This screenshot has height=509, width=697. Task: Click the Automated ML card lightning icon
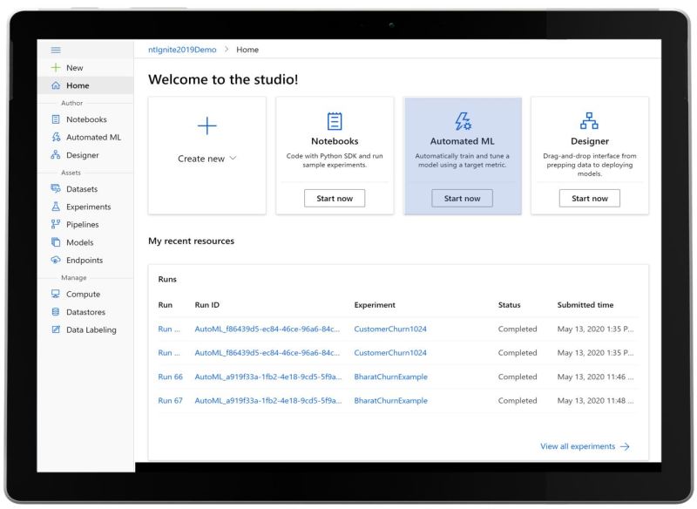[463, 121]
